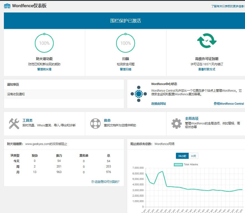Click the 这些是如何分类的 link
The height and width of the screenshot is (213, 245).
[107, 182]
